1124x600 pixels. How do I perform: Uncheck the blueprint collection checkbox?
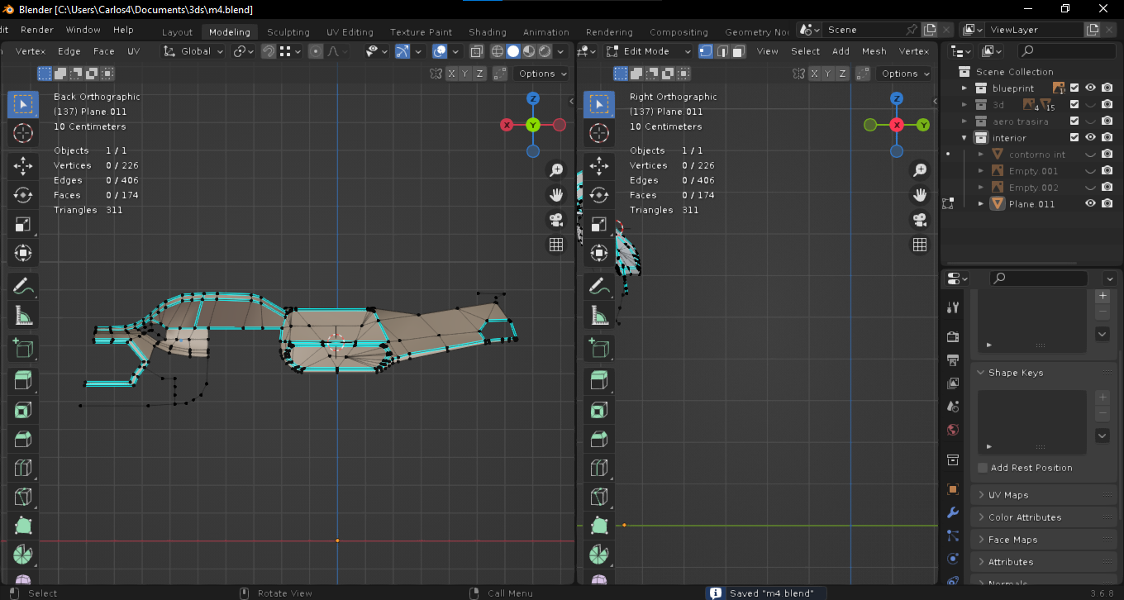[x=1074, y=88]
